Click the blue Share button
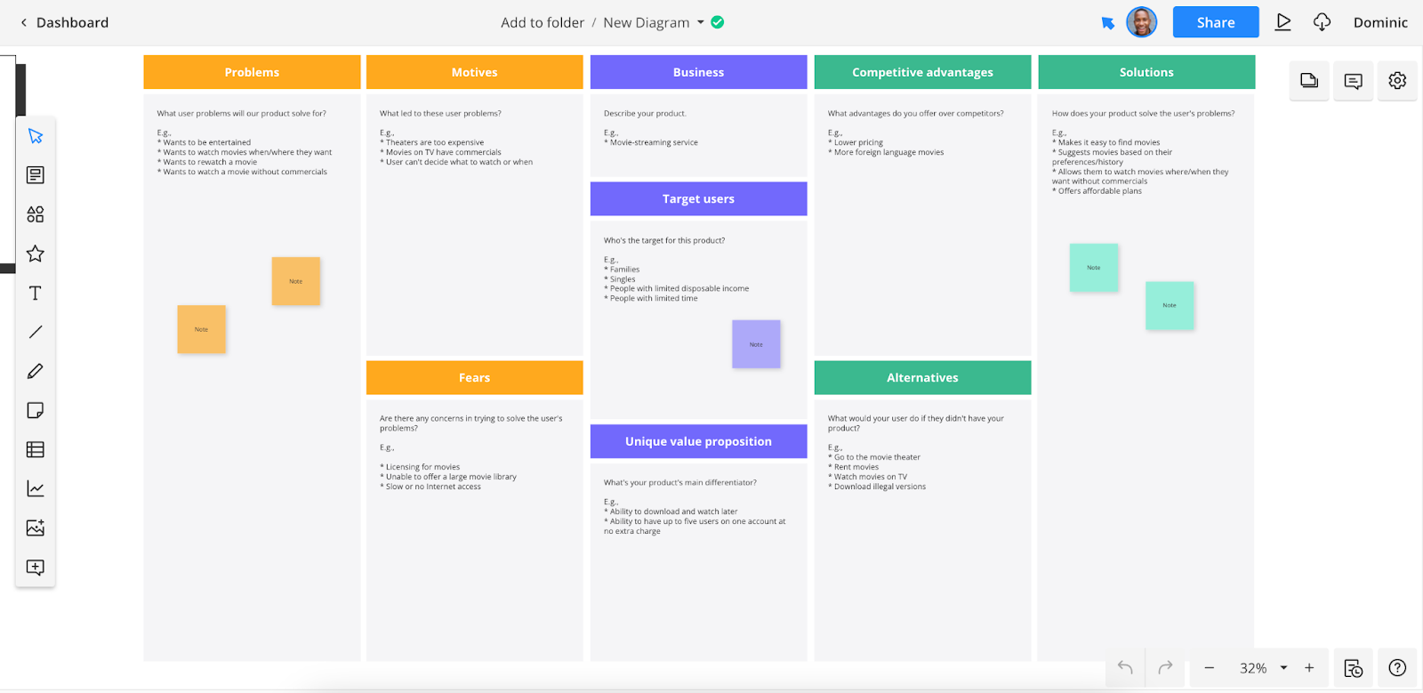This screenshot has width=1423, height=693. [x=1215, y=22]
